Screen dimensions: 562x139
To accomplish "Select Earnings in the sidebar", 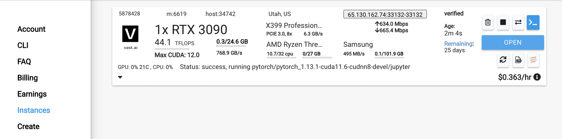I will click(32, 94).
